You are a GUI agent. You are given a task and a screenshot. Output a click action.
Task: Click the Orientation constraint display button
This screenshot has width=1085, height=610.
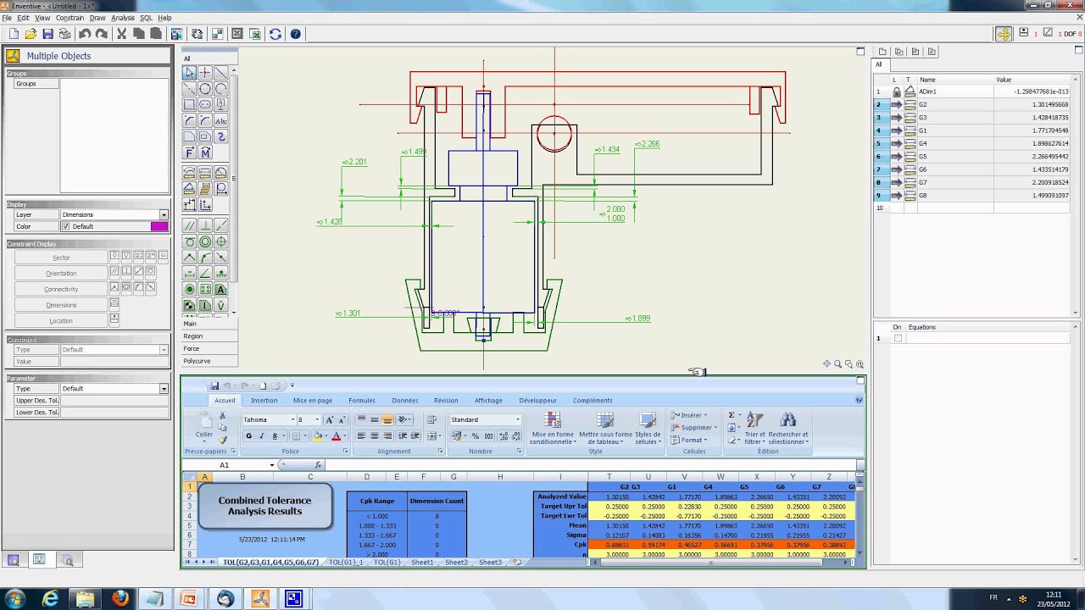[x=61, y=273]
